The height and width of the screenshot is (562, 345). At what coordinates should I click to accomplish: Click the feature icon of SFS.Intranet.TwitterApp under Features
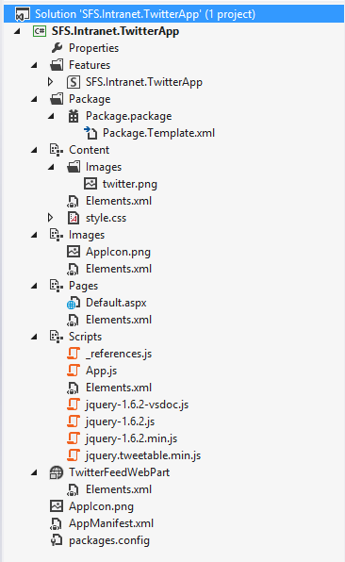74,82
